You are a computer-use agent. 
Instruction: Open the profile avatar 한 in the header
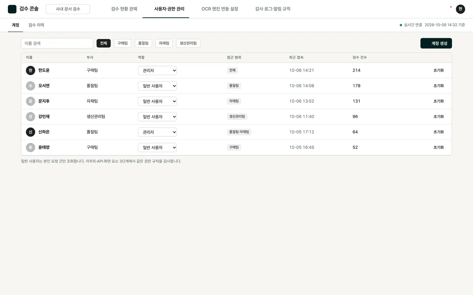(460, 9)
